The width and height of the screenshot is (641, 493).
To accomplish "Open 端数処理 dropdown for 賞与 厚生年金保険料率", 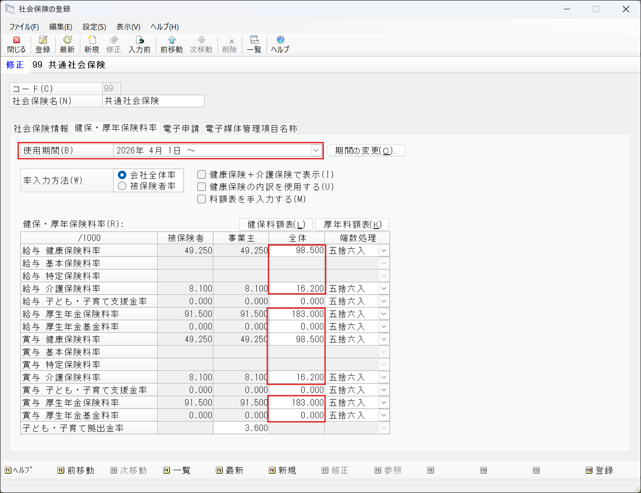I will coord(383,403).
